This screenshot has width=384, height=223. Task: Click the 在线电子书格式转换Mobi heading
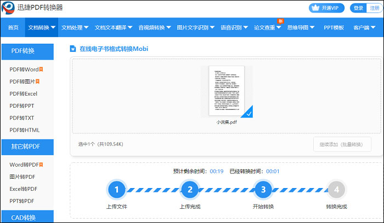114,49
